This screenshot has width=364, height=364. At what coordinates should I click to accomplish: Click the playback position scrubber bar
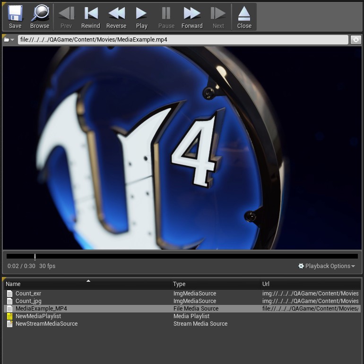pos(182,256)
